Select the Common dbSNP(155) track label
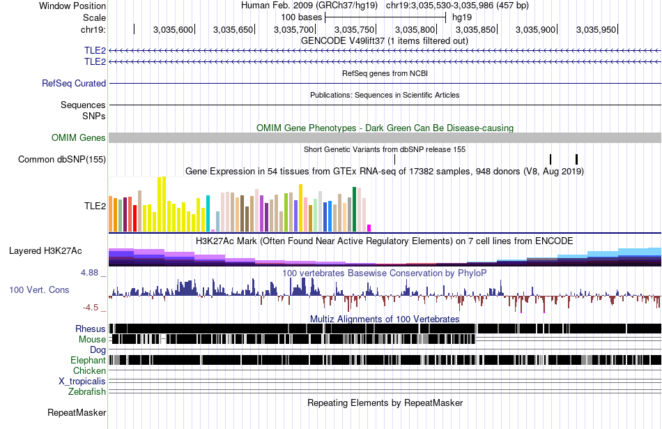Image resolution: width=662 pixels, height=429 pixels. click(61, 159)
